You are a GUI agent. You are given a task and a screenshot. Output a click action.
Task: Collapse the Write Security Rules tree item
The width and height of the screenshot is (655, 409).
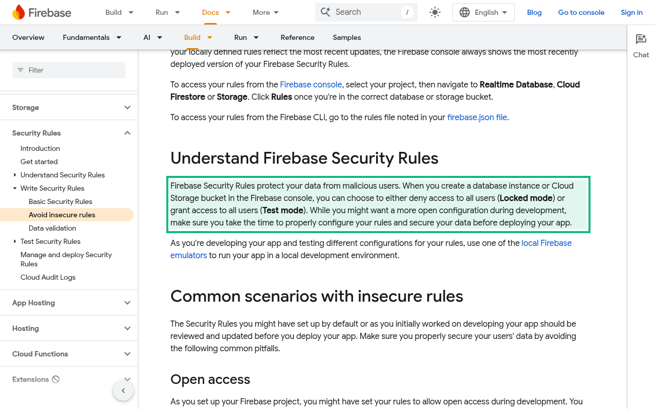(15, 188)
